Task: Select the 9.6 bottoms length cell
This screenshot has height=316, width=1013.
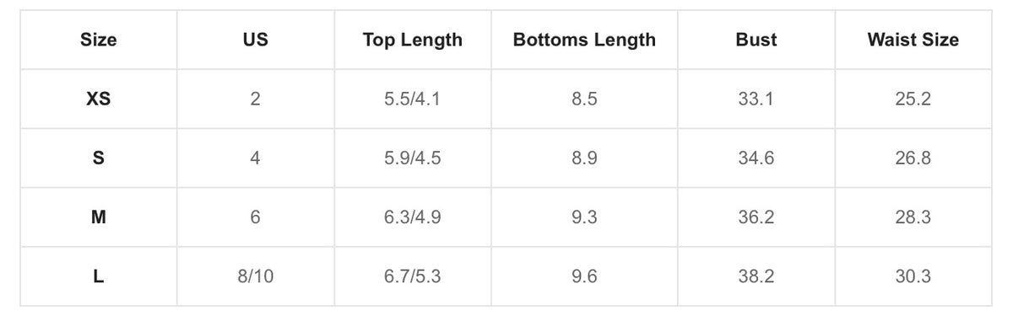Action: (x=584, y=276)
